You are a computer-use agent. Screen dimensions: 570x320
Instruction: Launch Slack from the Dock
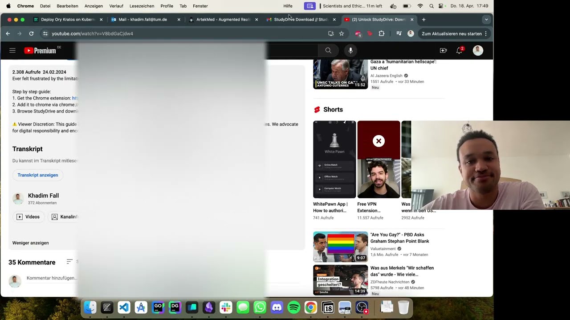point(226,307)
